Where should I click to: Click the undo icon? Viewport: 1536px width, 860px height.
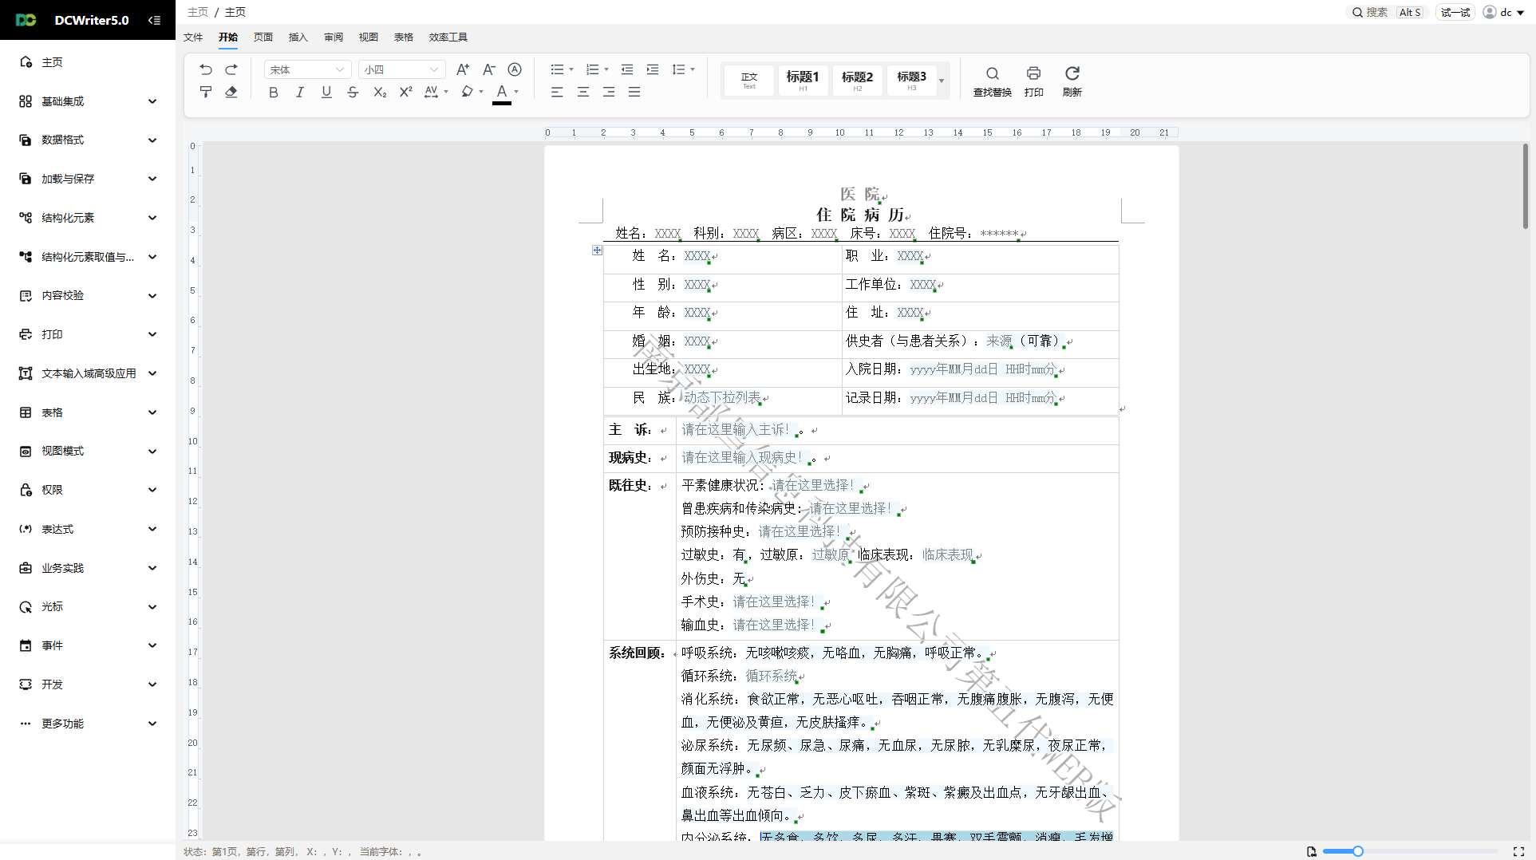pos(206,69)
